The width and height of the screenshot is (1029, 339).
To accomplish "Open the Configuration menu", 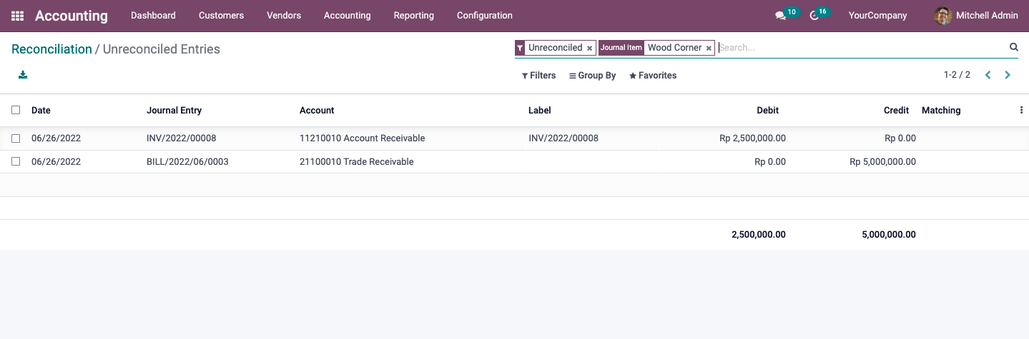I will pos(484,16).
